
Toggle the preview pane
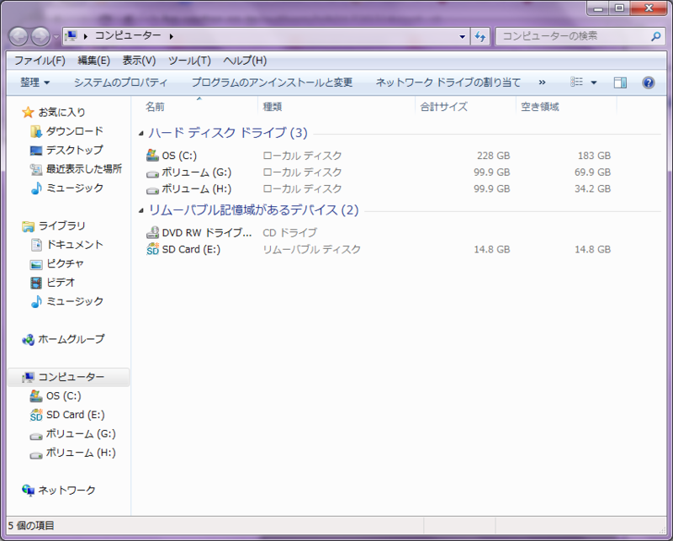(x=621, y=82)
